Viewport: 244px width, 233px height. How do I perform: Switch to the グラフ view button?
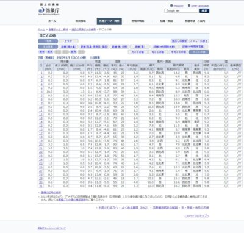pyautogui.click(x=68, y=41)
